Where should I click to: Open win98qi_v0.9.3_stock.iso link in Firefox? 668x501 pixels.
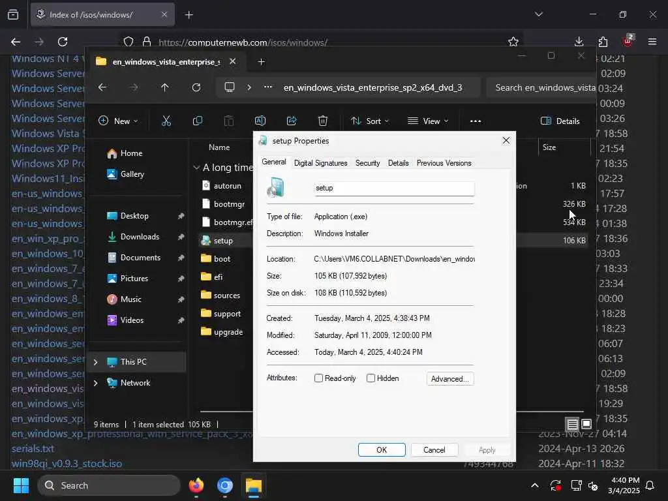point(67,464)
